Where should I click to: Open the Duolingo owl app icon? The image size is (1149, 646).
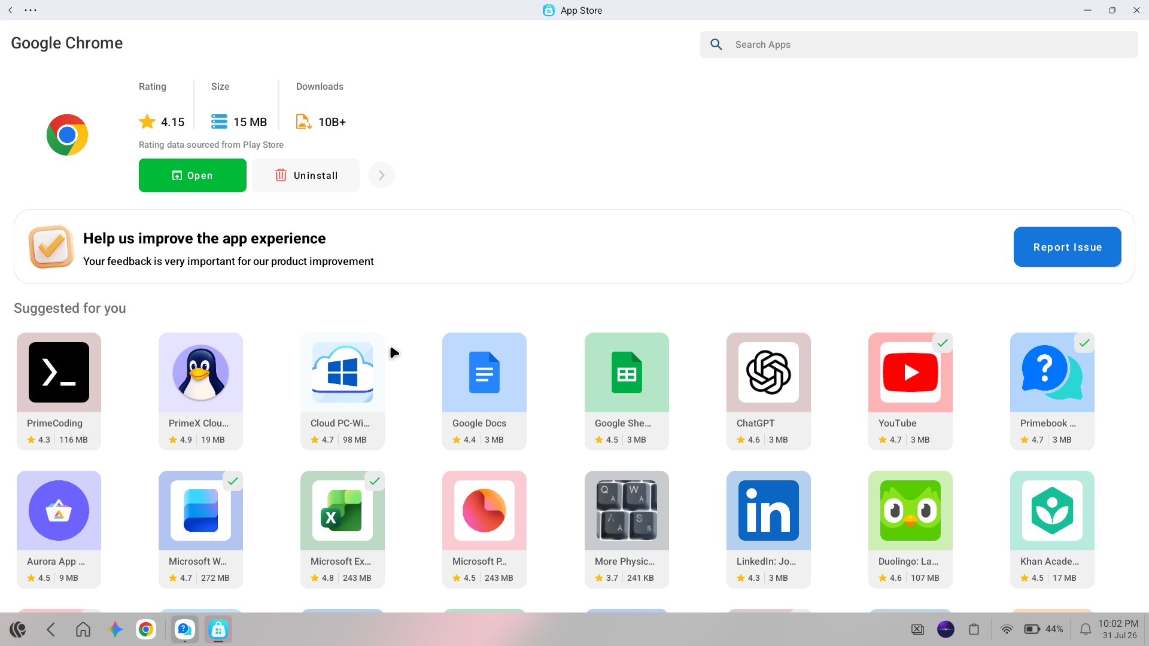click(910, 510)
